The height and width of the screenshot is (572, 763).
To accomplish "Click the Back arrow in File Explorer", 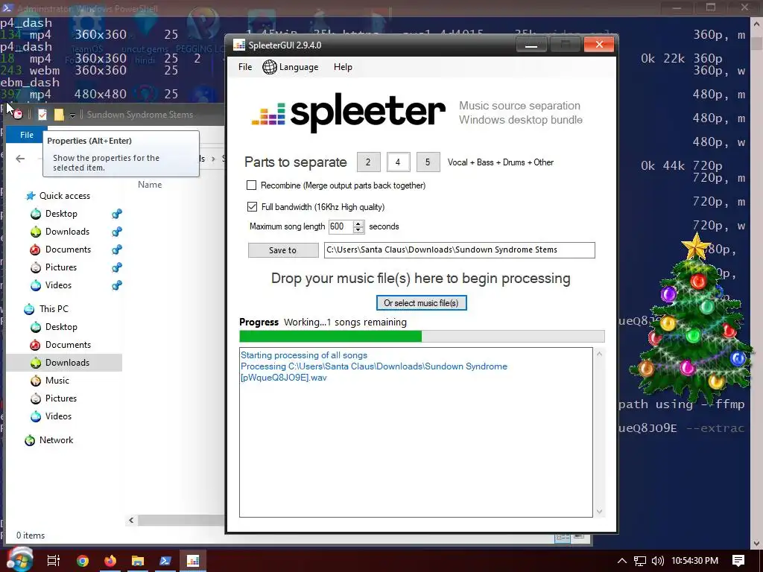I will (20, 159).
